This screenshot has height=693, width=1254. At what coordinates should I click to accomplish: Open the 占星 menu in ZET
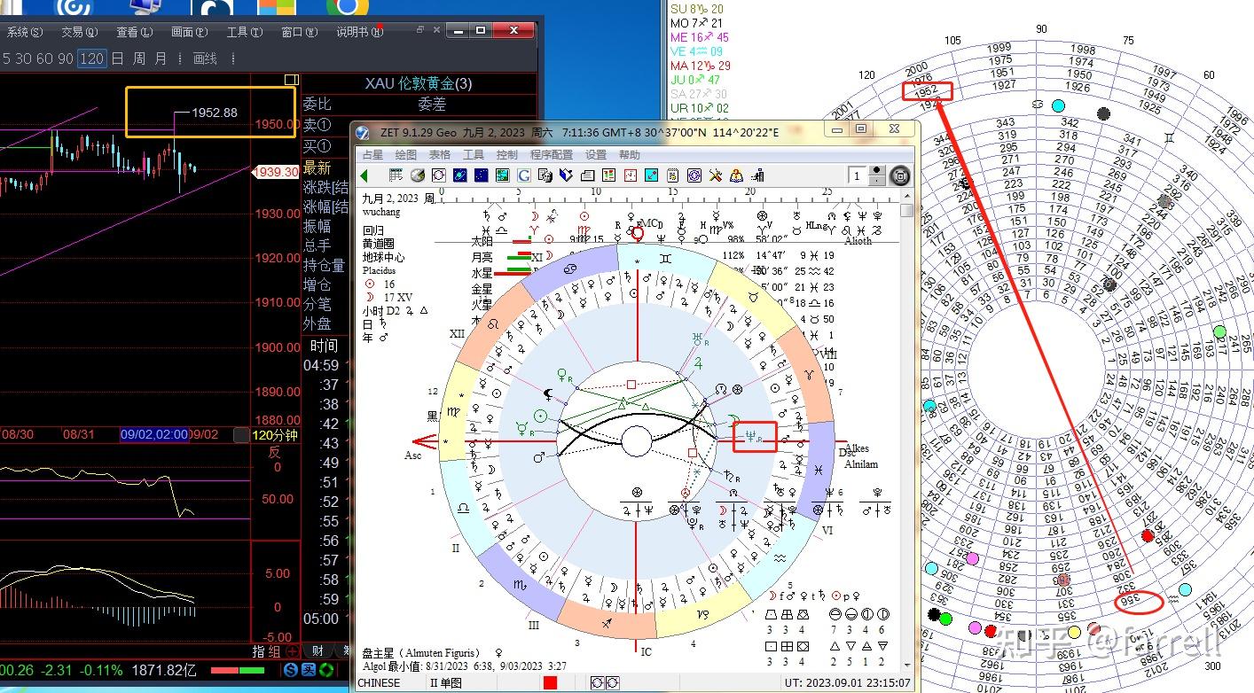tap(372, 154)
